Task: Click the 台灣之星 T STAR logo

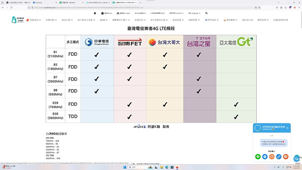Action: (x=199, y=42)
